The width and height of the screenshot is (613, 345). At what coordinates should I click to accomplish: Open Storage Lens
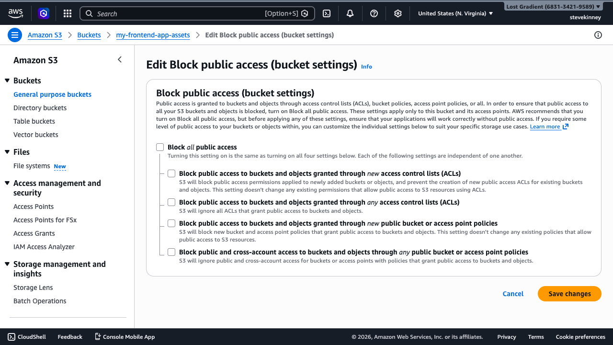point(33,287)
